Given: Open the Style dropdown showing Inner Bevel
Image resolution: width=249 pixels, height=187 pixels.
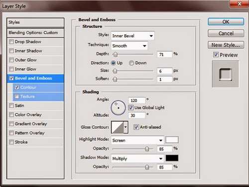Looking at the screenshot, I should pos(132,36).
